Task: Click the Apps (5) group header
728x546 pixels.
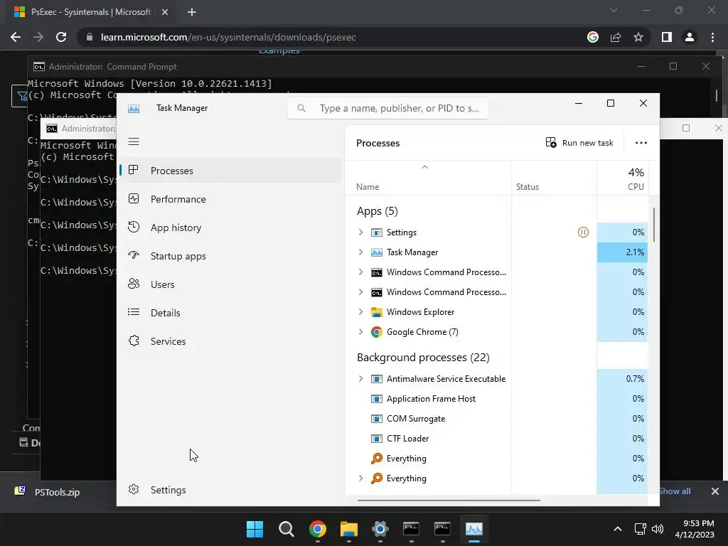Action: click(377, 211)
